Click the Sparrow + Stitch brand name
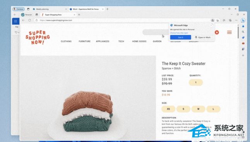250x142 pixels. [171, 68]
